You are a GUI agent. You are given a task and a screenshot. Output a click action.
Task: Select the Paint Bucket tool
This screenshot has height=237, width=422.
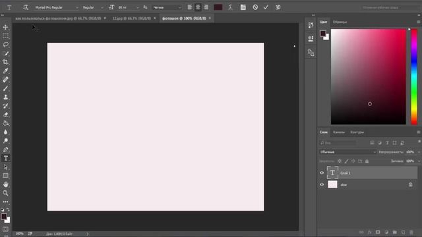click(5, 123)
